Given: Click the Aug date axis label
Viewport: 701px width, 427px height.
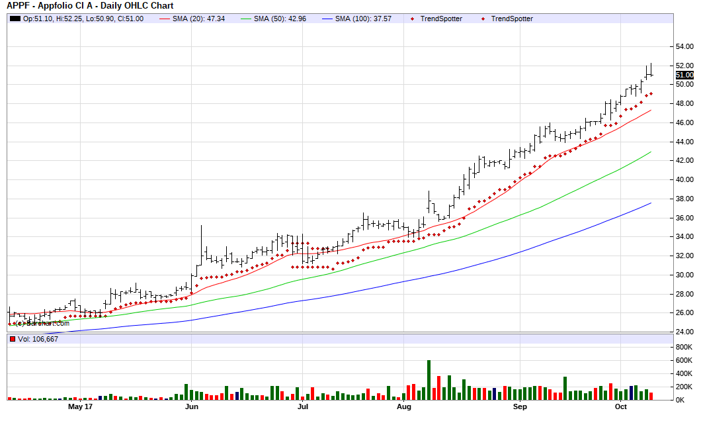Looking at the screenshot, I should 403,406.
